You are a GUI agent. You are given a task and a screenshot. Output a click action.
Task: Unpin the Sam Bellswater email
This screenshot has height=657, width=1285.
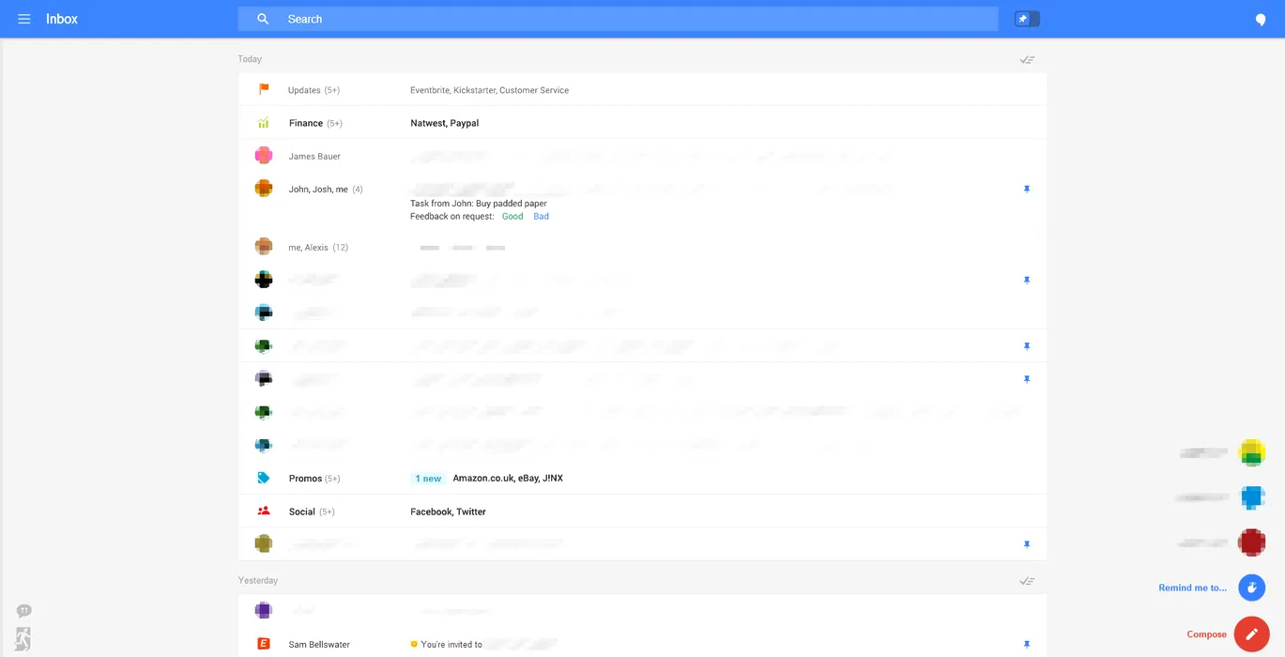(1027, 645)
